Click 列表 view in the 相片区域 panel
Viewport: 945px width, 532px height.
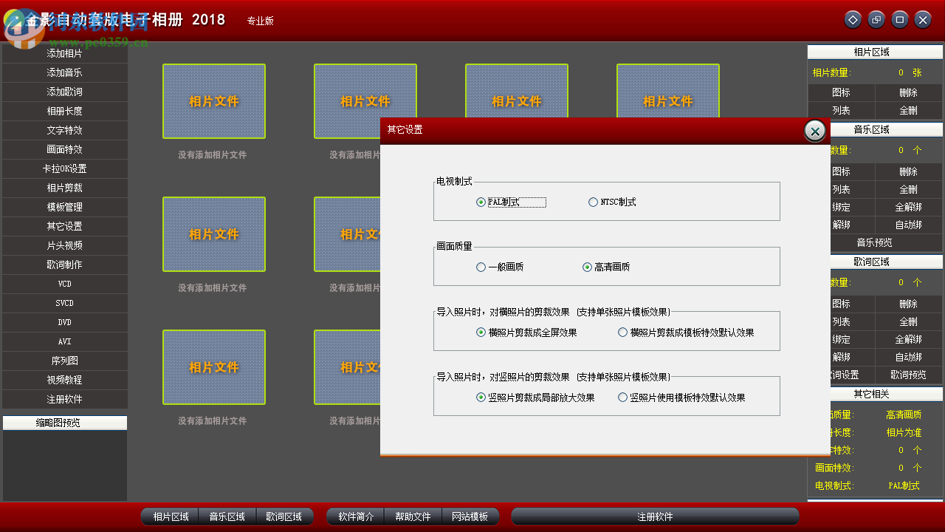click(x=841, y=110)
